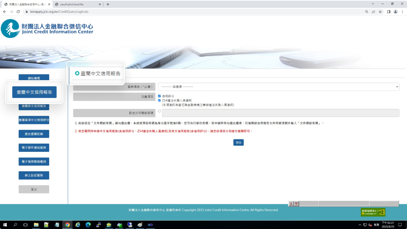Uncheck the 信用評分 checkbox
This screenshot has width=407, height=229.
(159, 96)
